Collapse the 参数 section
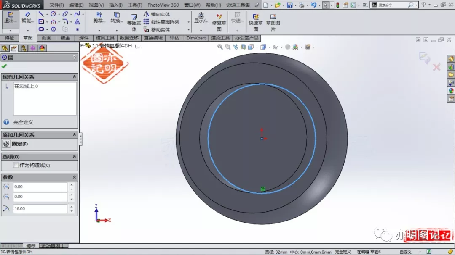The height and width of the screenshot is (255, 455). (74, 177)
